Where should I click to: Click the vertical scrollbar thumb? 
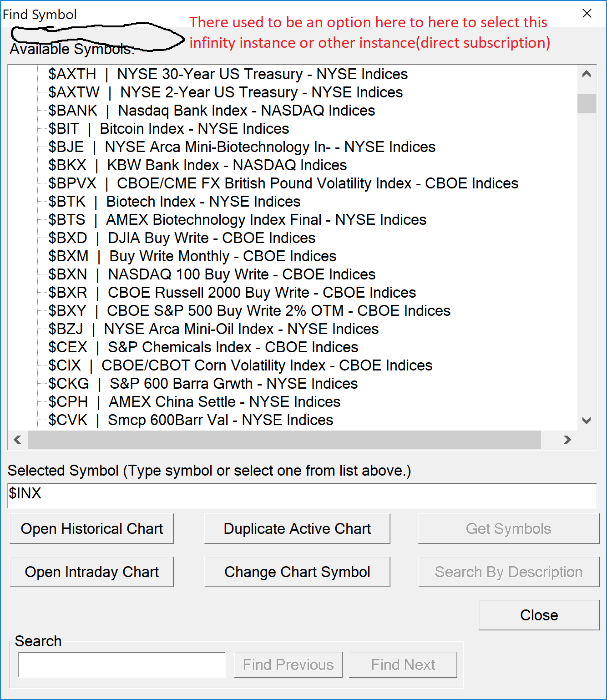pyautogui.click(x=587, y=103)
